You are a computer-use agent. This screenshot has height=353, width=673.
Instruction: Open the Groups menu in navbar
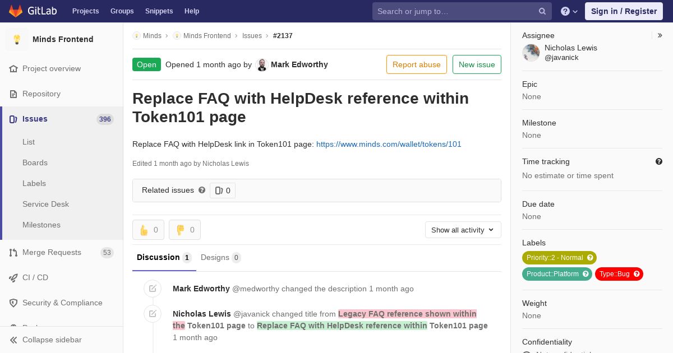(x=122, y=11)
